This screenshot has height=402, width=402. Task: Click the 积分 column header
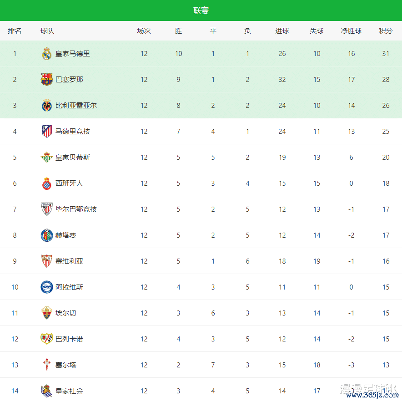(x=386, y=31)
